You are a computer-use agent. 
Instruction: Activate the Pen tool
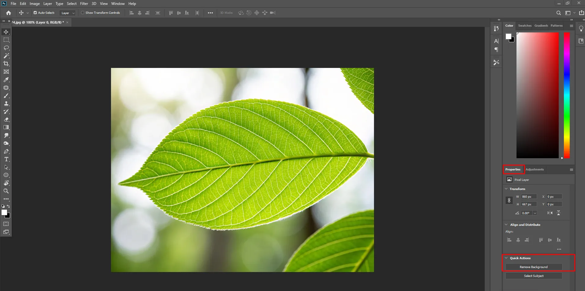[x=6, y=151]
